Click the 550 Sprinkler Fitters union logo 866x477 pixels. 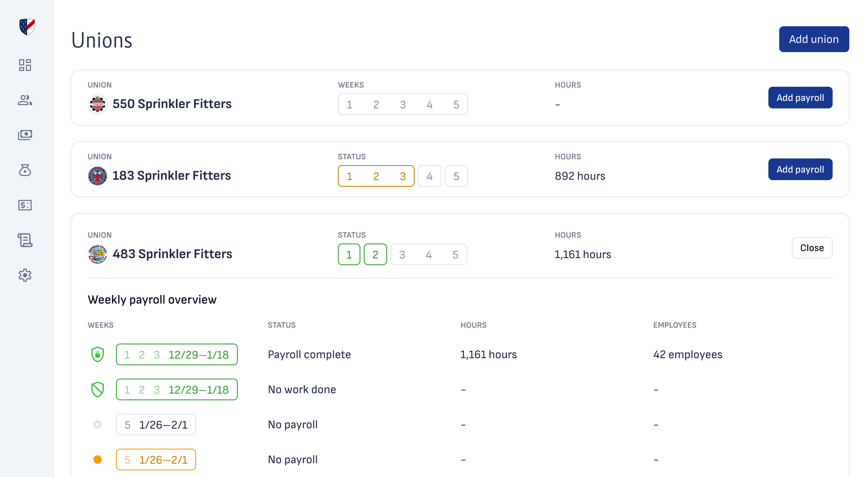[x=98, y=104]
